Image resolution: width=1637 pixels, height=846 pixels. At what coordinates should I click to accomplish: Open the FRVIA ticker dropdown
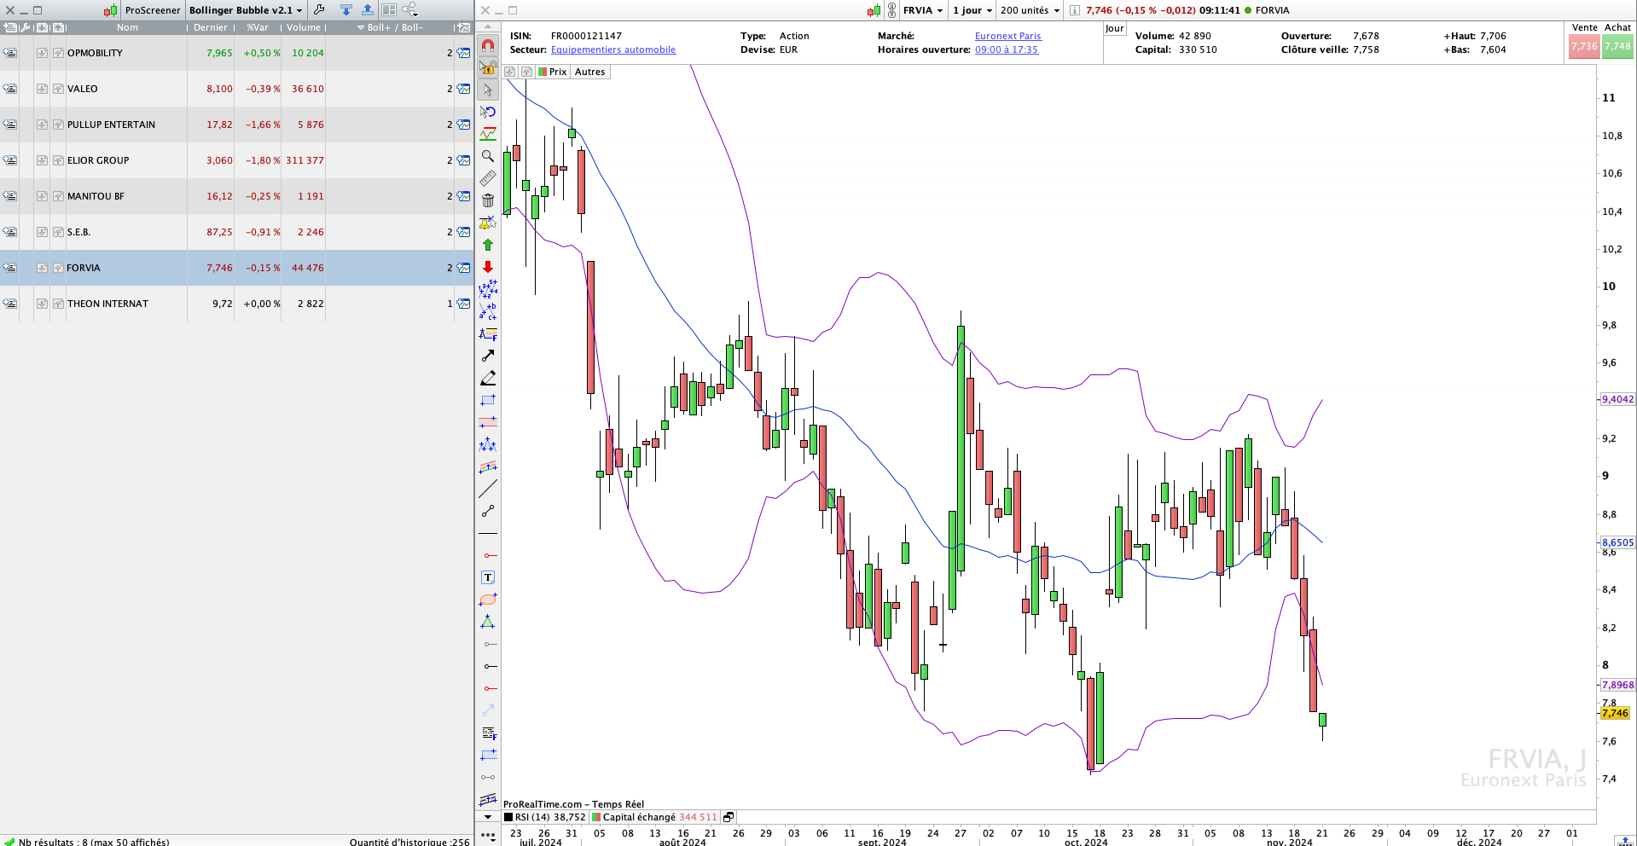[x=923, y=10]
